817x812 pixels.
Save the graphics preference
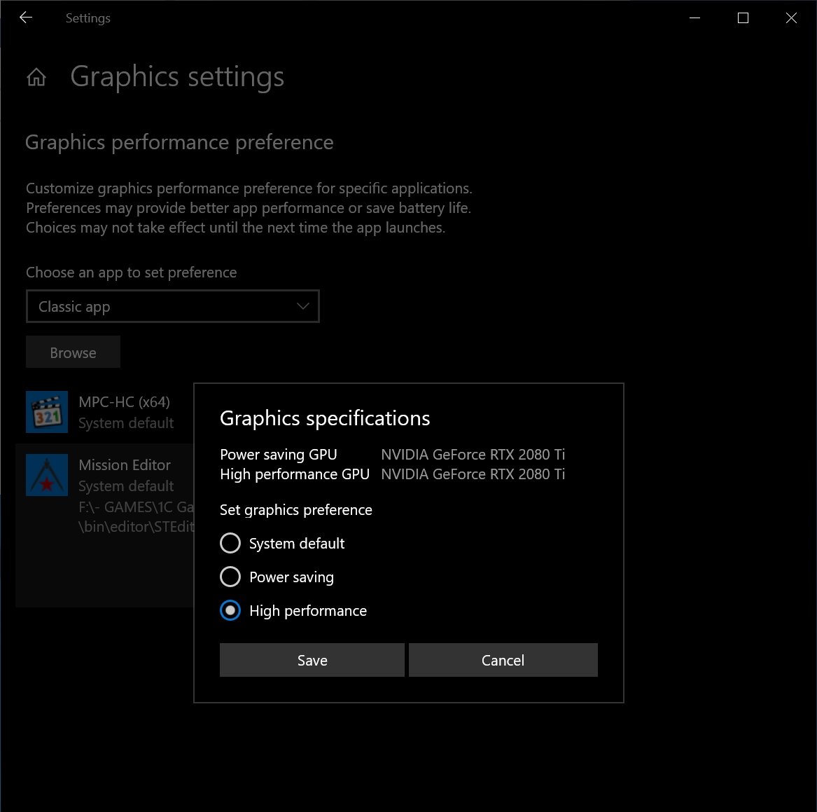pyautogui.click(x=312, y=660)
